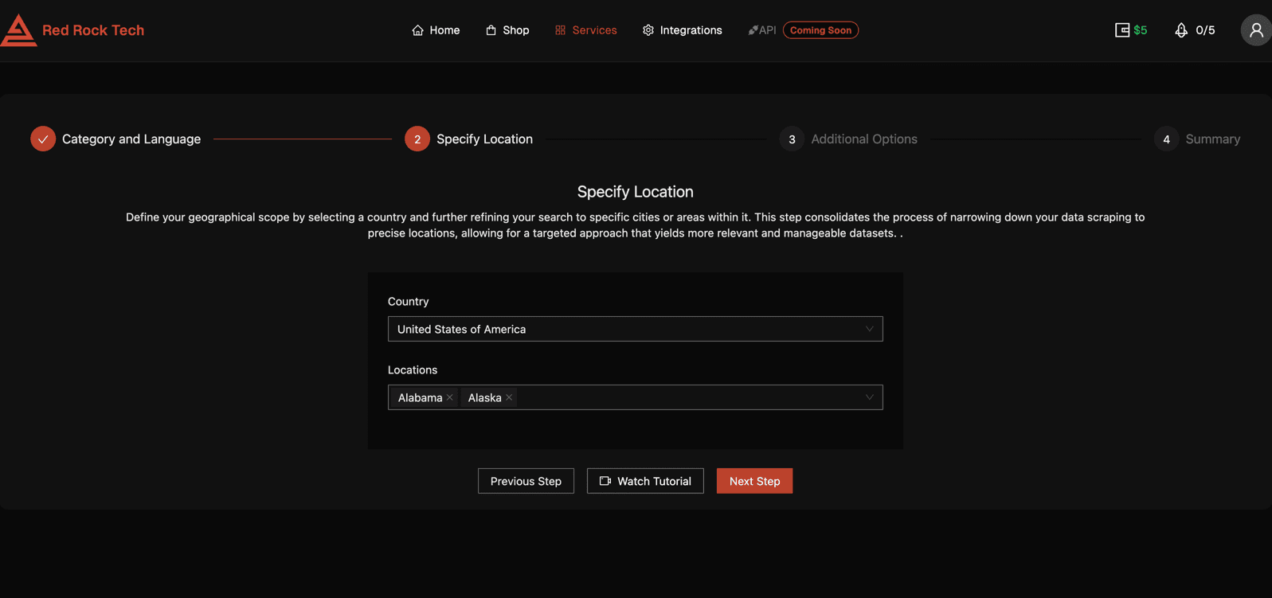Select the Specify Location step label
Screen dimensions: 1272x598
484,139
